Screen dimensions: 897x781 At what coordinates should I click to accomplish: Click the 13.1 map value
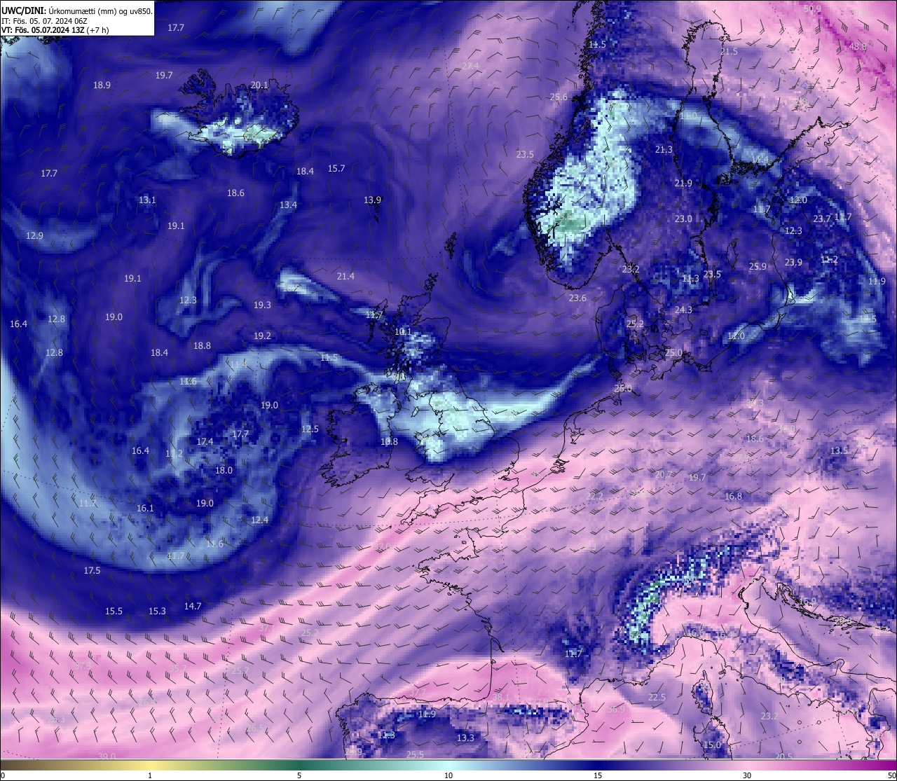pos(147,200)
